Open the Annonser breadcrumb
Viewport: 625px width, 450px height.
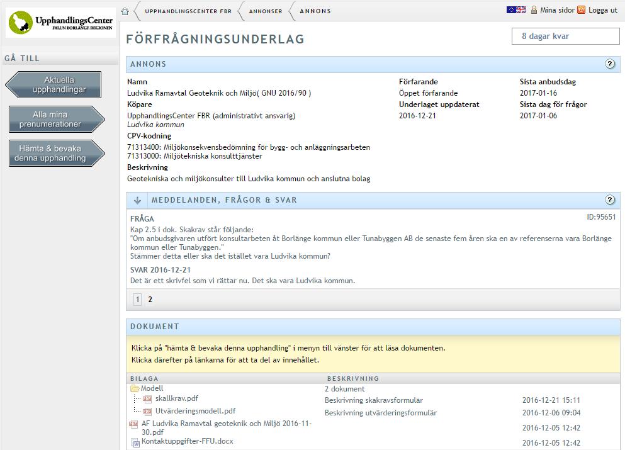(266, 11)
